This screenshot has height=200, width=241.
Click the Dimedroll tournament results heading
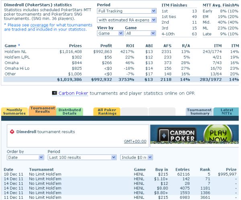46,132
